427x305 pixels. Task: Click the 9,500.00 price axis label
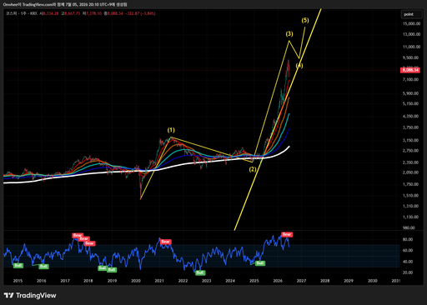(x=410, y=57)
